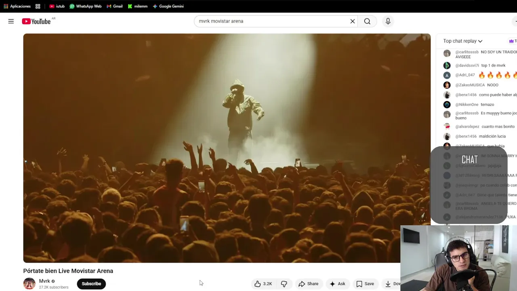Go to YouTube home via logo
Viewport: 517px width, 291px height.
click(x=36, y=21)
